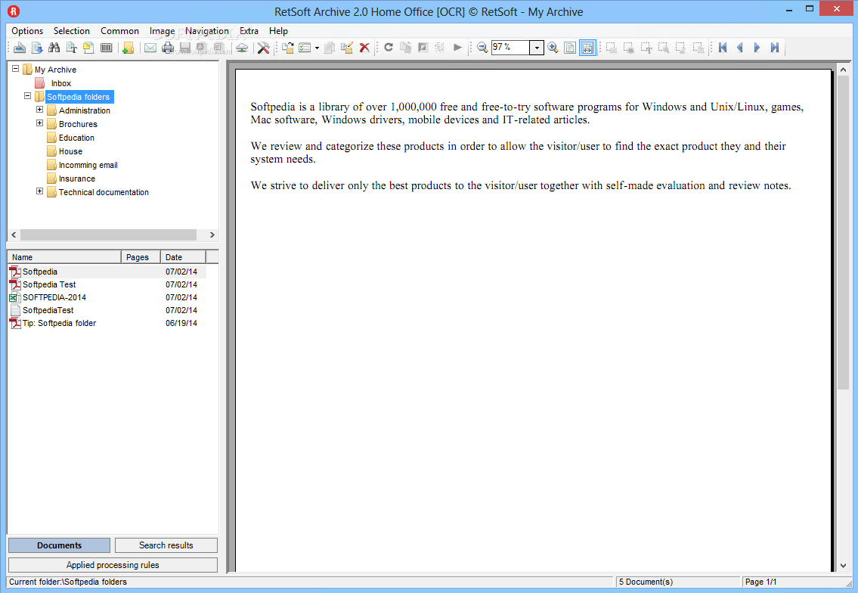
Task: Open settings via the hammer and wrench icon
Action: [x=264, y=48]
